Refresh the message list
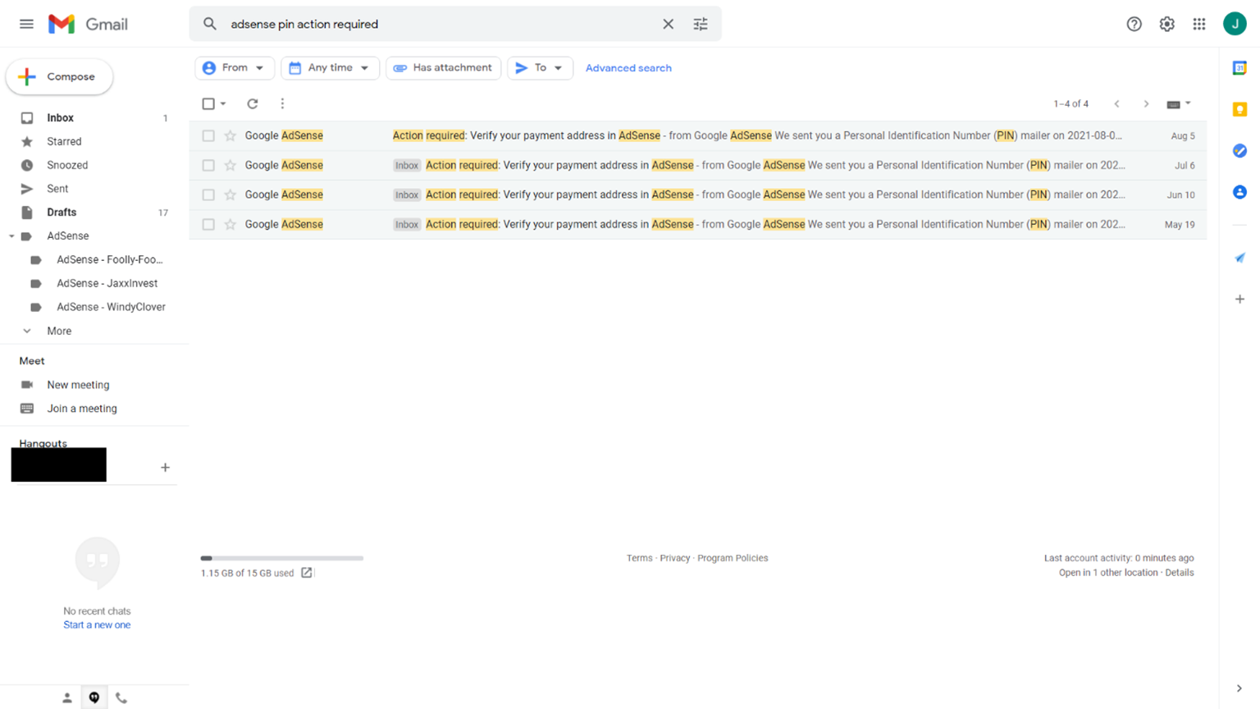The height and width of the screenshot is (709, 1260). pyautogui.click(x=253, y=103)
